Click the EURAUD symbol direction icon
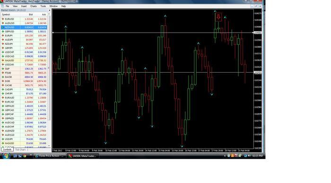 point(3,98)
